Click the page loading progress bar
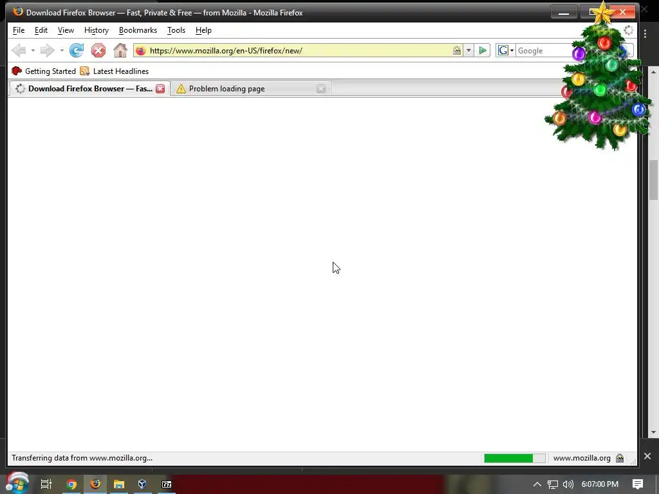 [x=515, y=458]
